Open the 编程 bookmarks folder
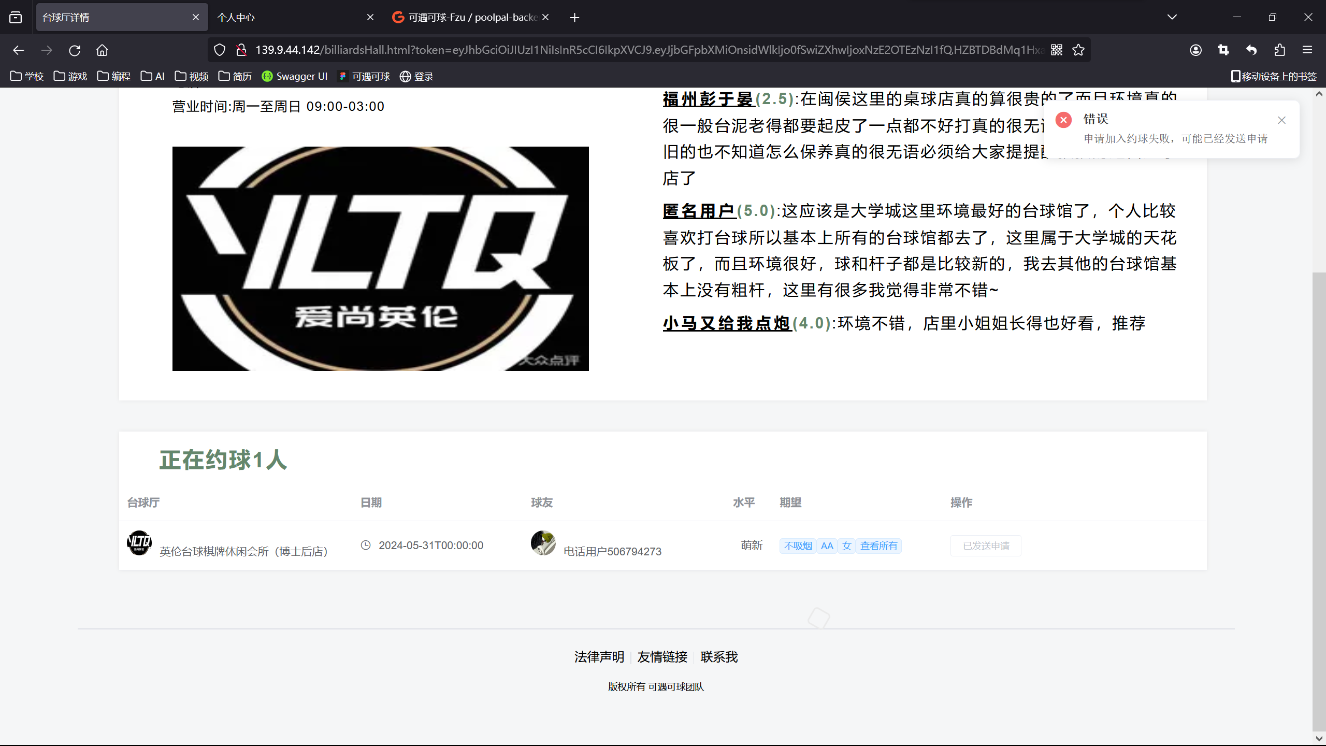Image resolution: width=1326 pixels, height=746 pixels. pos(114,76)
